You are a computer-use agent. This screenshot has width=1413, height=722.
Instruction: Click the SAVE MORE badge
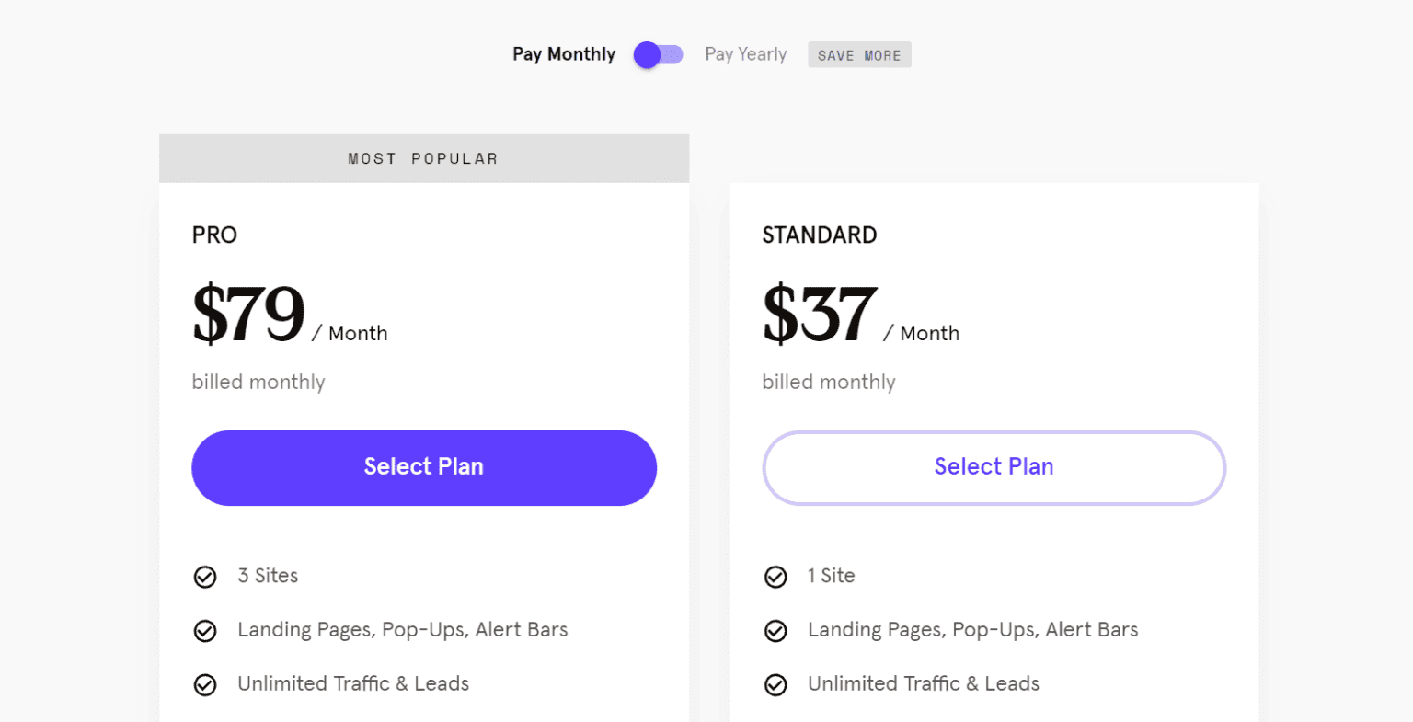click(x=858, y=55)
